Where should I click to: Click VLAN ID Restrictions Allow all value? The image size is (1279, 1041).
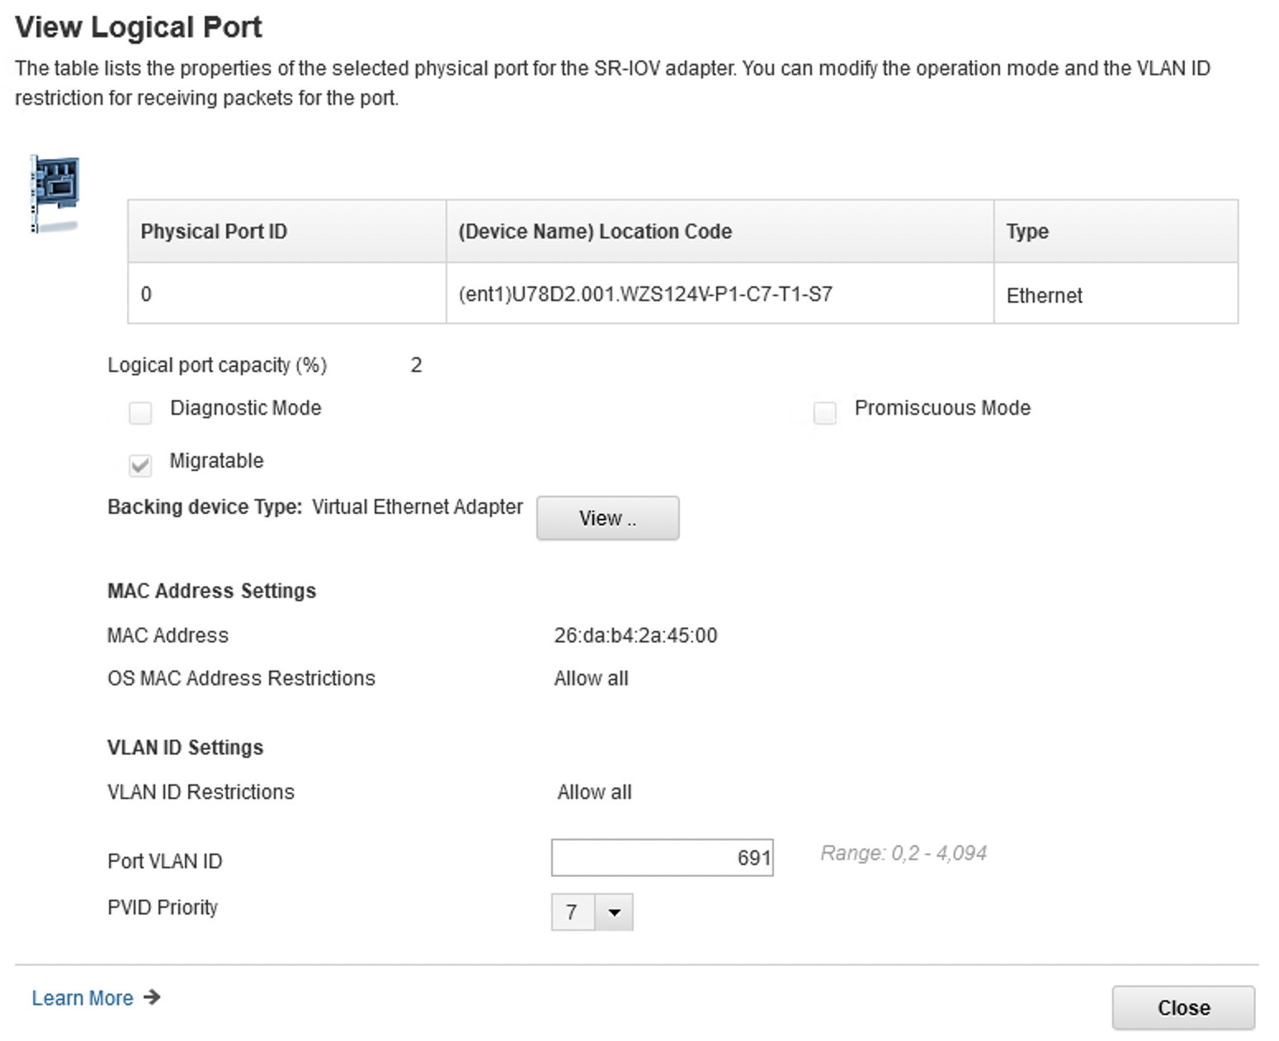(x=594, y=792)
